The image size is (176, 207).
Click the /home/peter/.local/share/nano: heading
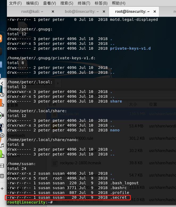[x=43, y=140]
